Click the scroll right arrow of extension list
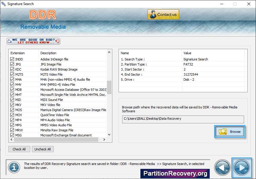The image size is (256, 179). (x=104, y=139)
